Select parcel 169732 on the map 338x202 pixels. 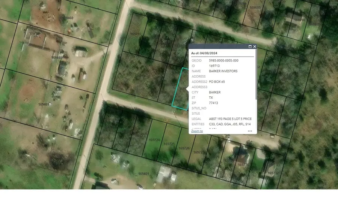tap(273, 173)
